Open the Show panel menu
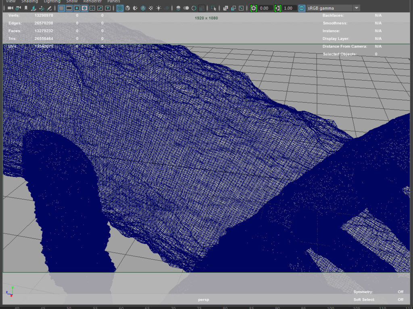 72,1
